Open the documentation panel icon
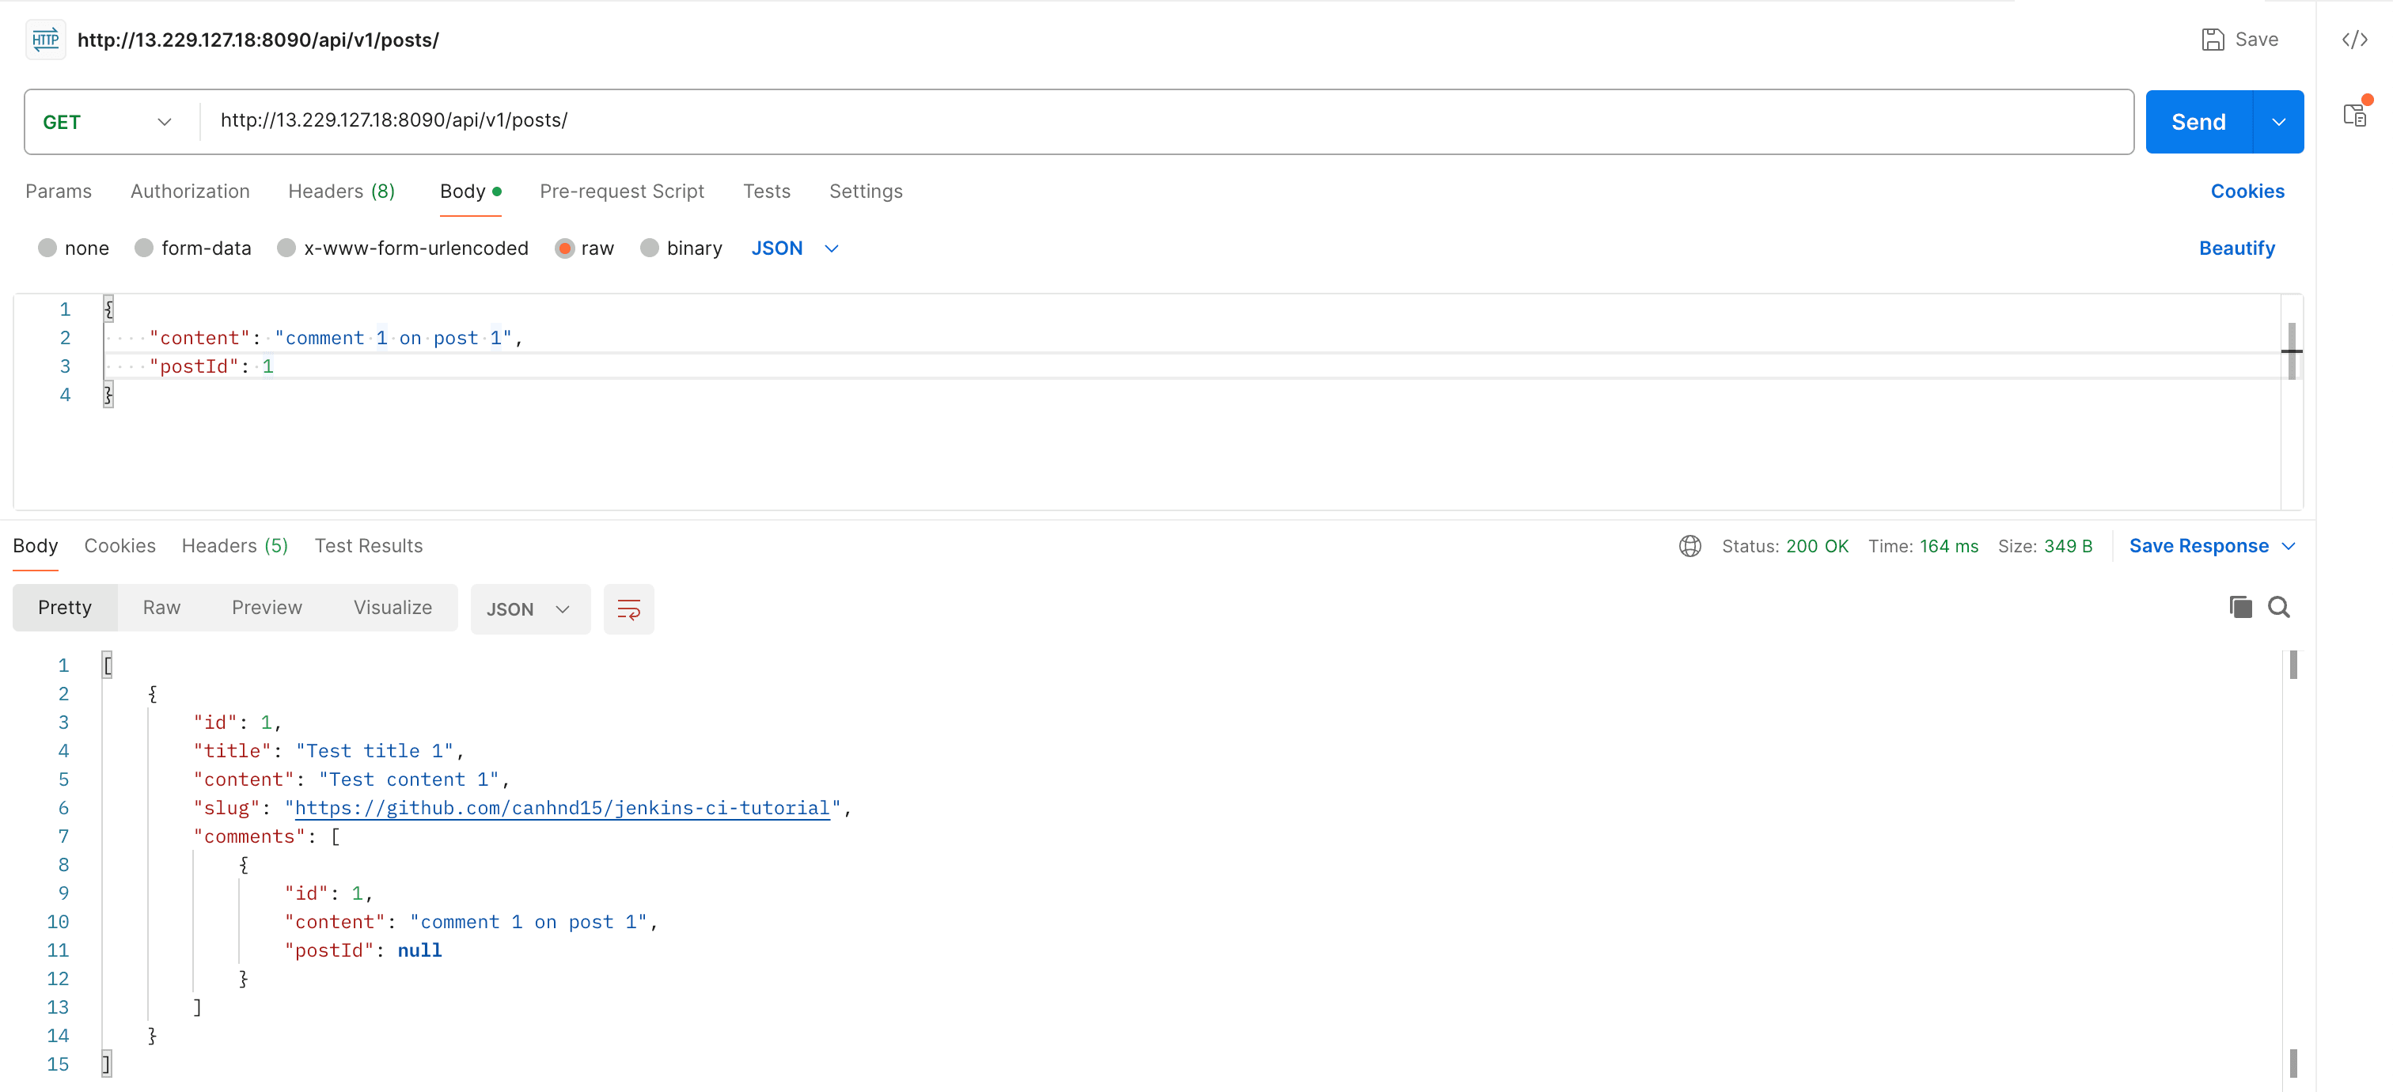This screenshot has width=2393, height=1092. point(2354,116)
